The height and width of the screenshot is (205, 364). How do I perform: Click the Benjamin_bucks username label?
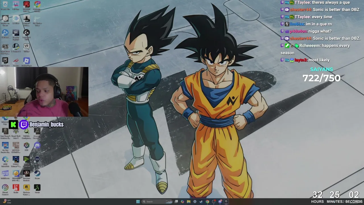46,124
